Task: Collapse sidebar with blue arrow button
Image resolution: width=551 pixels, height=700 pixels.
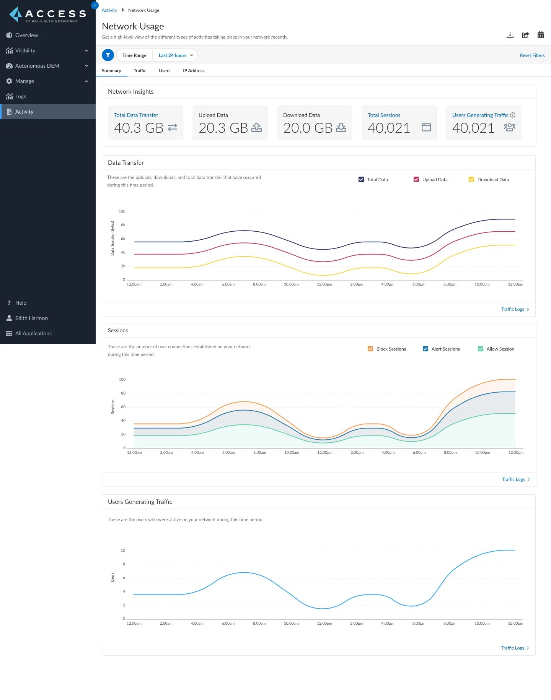Action: [x=95, y=5]
